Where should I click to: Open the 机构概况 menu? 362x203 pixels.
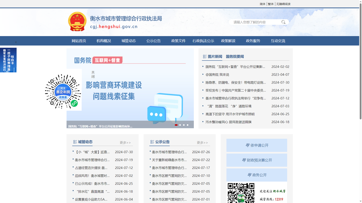pos(104,41)
